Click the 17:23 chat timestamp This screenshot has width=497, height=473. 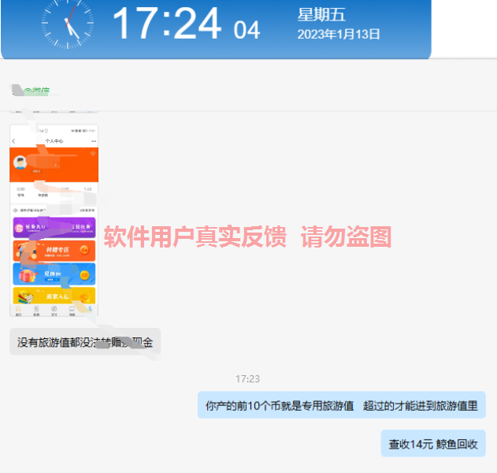tap(247, 379)
